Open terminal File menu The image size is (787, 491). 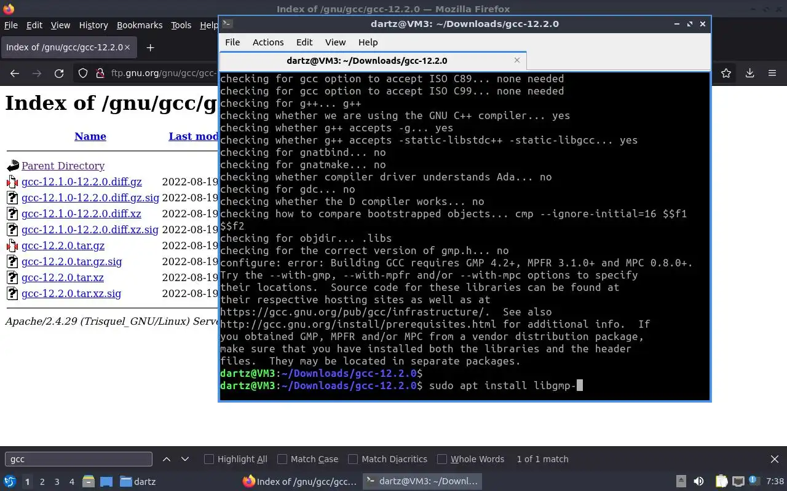click(232, 42)
